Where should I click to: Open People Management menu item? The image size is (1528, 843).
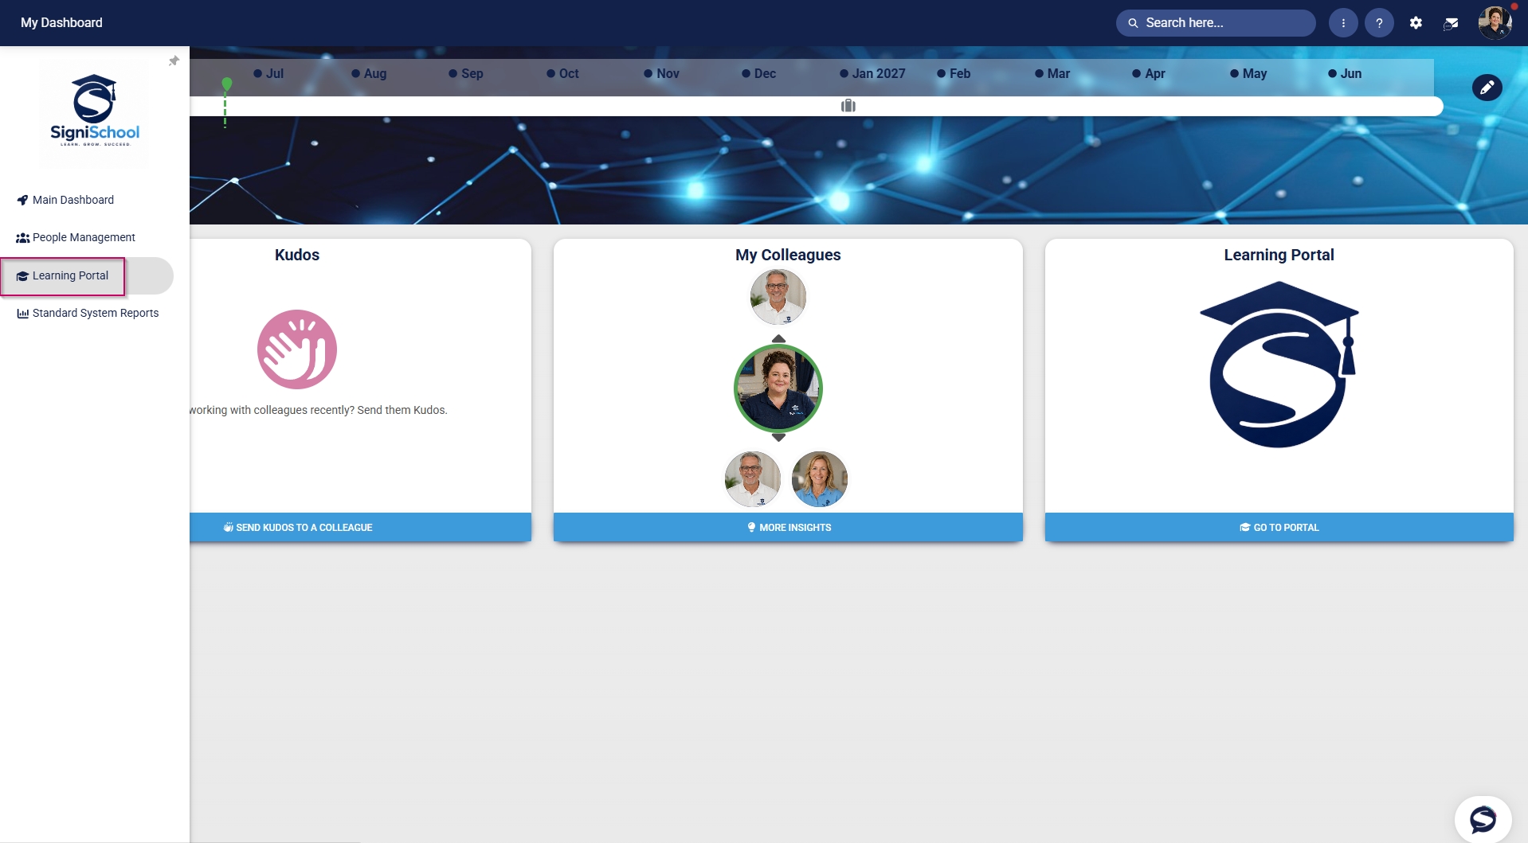point(76,237)
